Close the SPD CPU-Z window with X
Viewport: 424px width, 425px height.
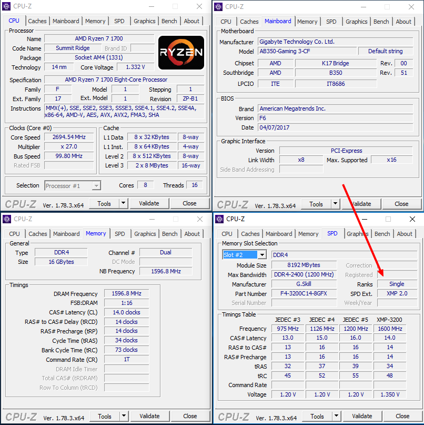click(x=412, y=219)
